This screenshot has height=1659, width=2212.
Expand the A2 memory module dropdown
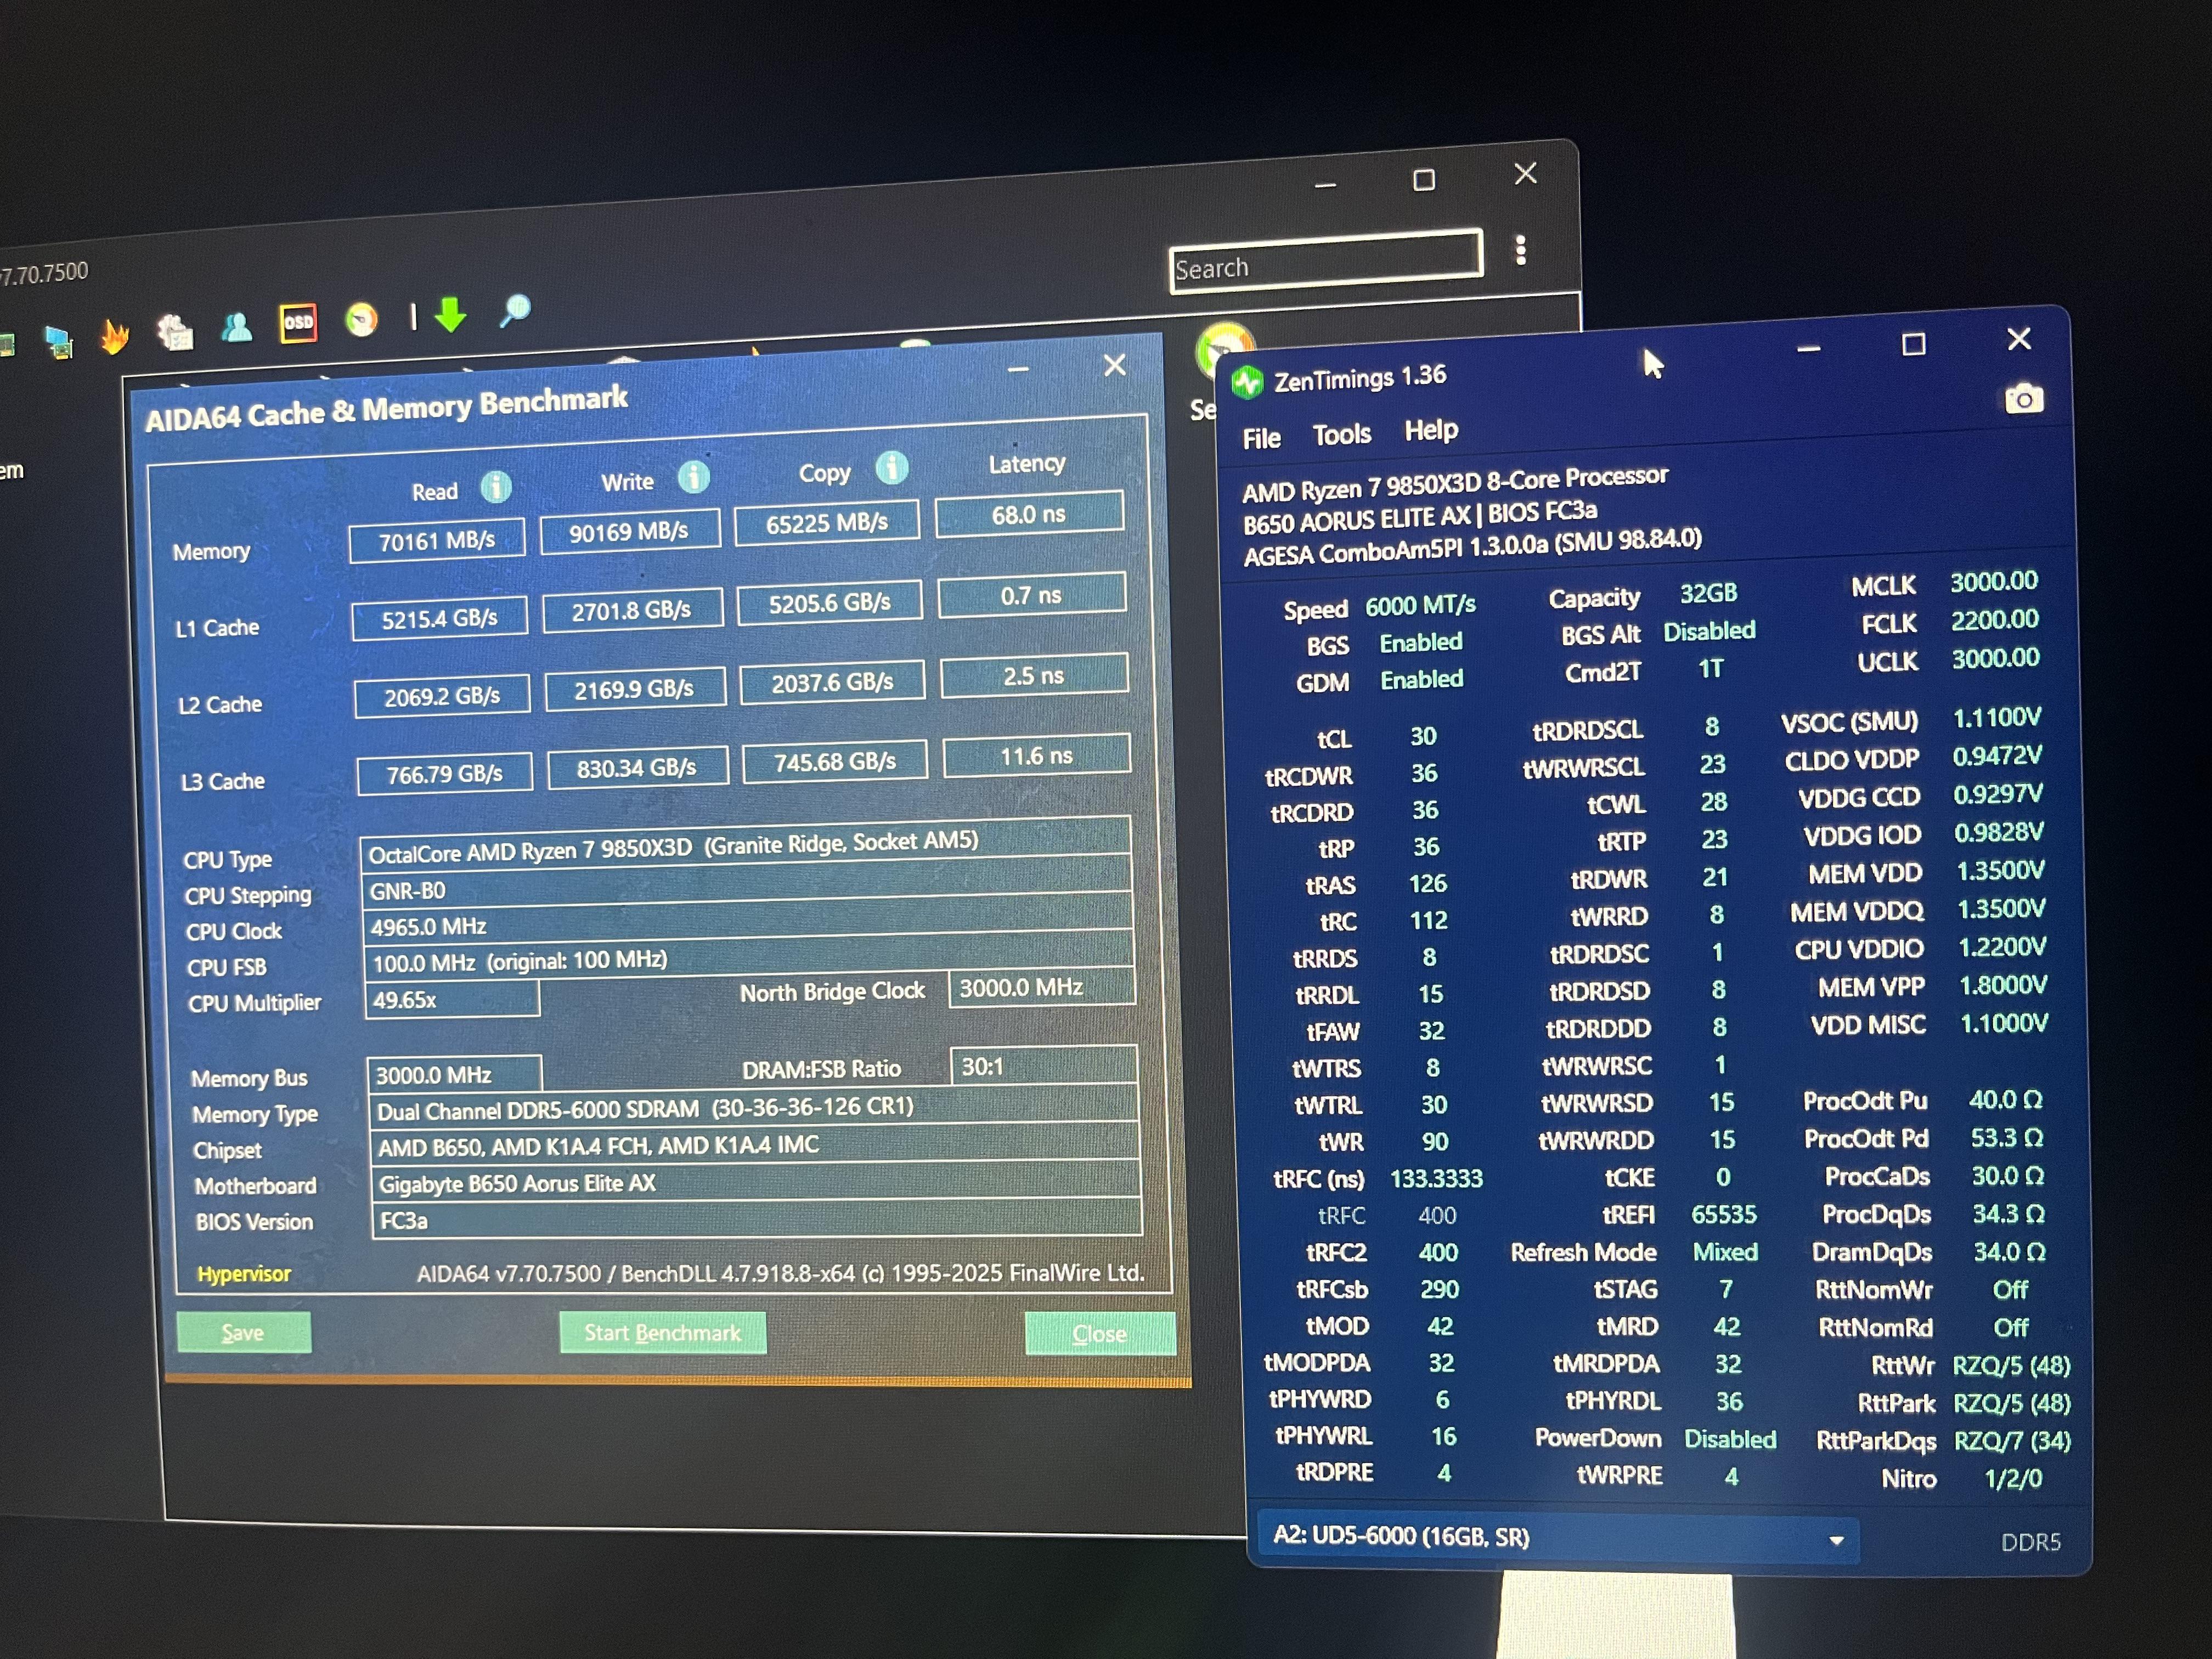coord(1836,1540)
